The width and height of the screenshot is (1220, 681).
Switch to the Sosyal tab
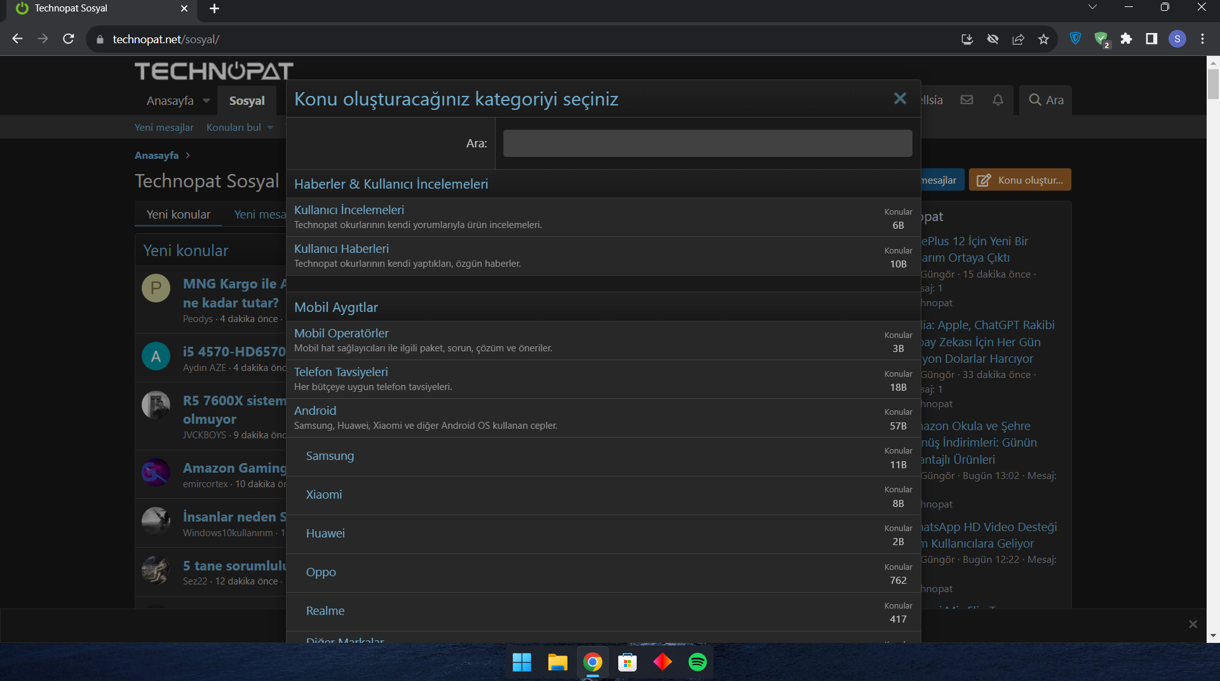coord(247,100)
